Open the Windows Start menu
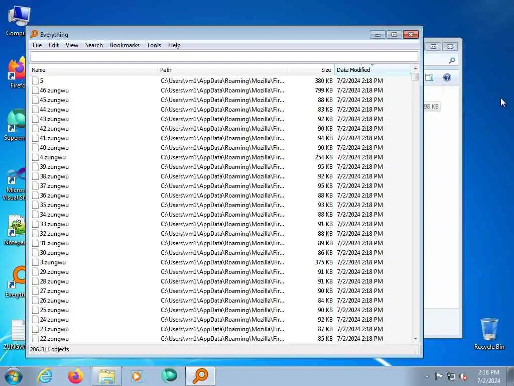Image resolution: width=514 pixels, height=386 pixels. pos(14,376)
